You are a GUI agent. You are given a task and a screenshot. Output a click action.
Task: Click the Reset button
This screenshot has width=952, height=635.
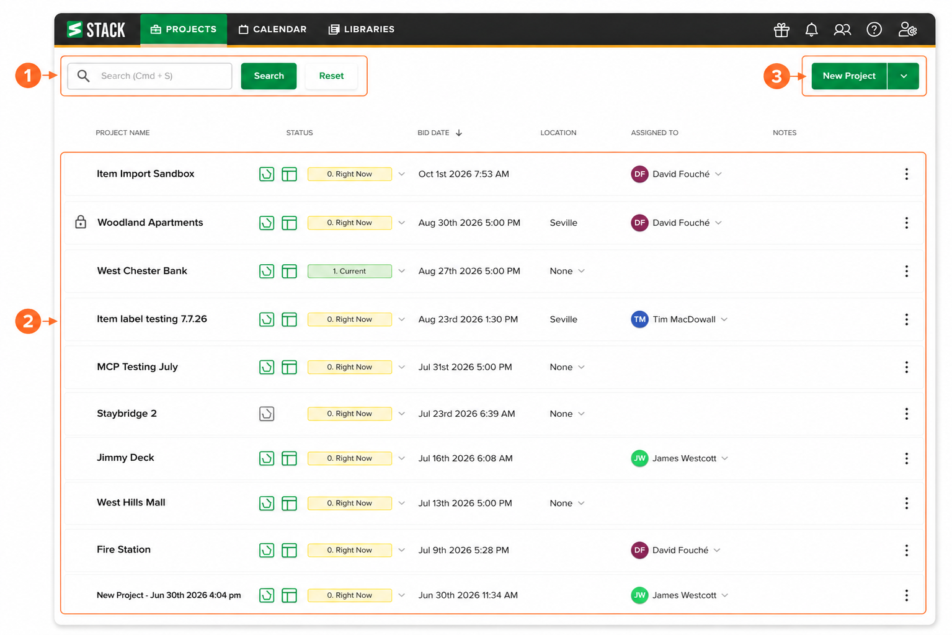[331, 76]
